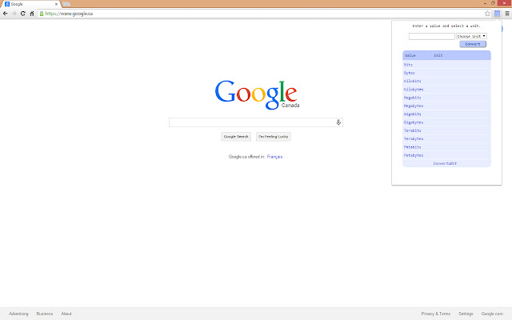Screen dimensions: 512x320
Task: Click the Google Search button
Action: (x=236, y=137)
